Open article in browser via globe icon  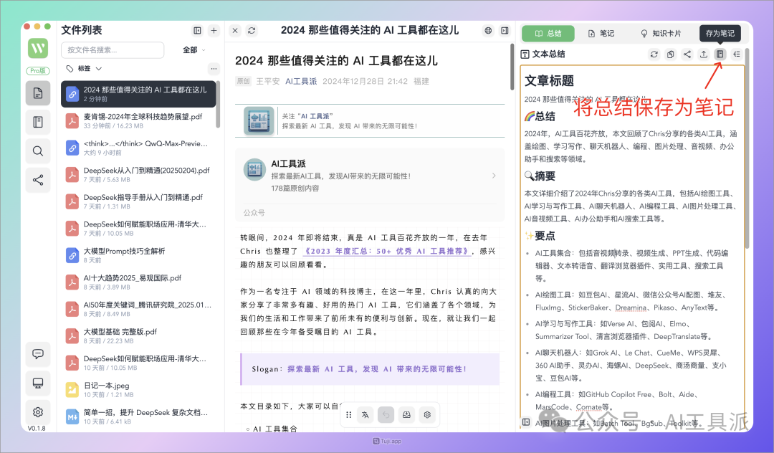click(488, 31)
